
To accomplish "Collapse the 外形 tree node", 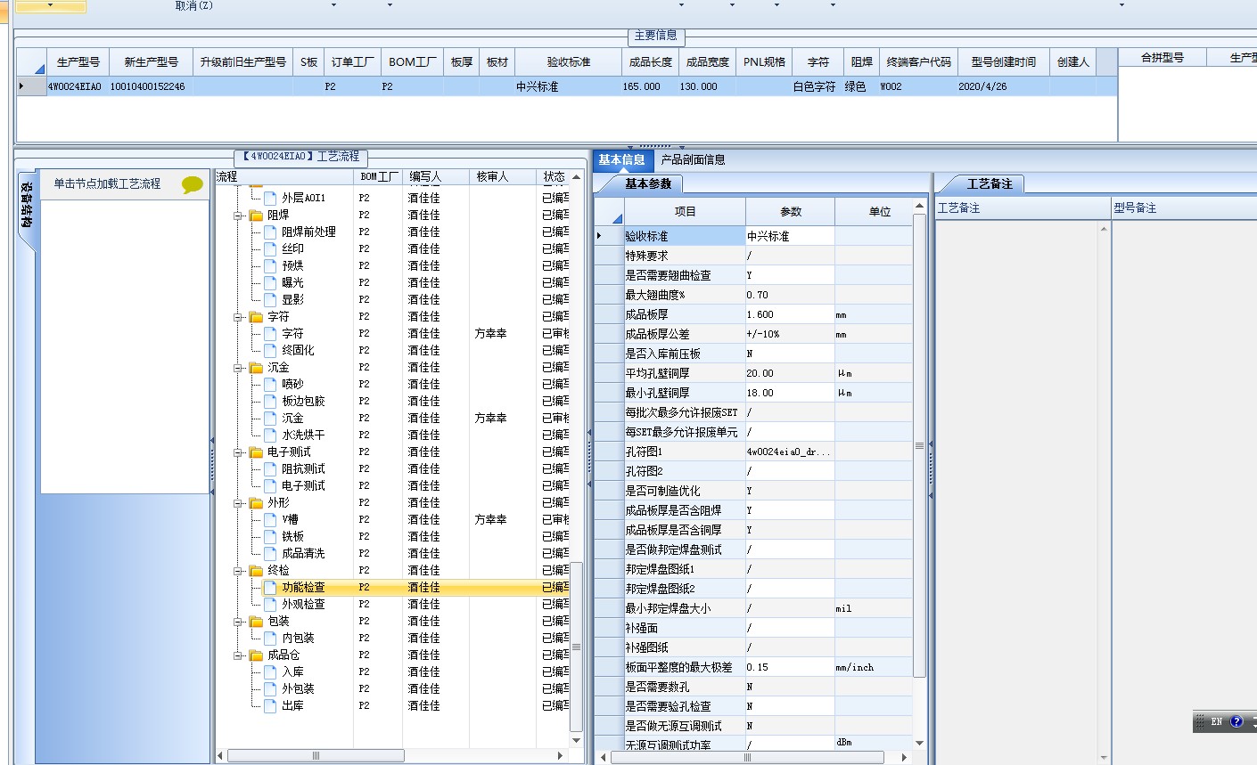I will pyautogui.click(x=239, y=503).
